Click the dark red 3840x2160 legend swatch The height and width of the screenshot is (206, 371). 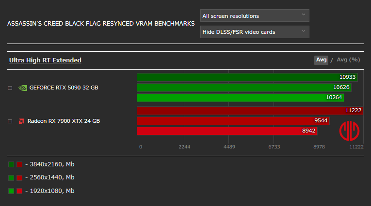click(x=19, y=164)
